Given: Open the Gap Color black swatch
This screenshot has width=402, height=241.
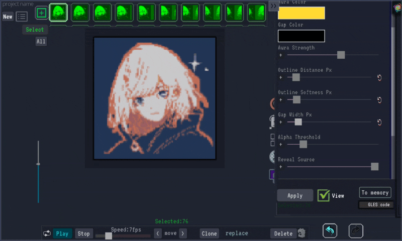Looking at the screenshot, I should coord(301,36).
